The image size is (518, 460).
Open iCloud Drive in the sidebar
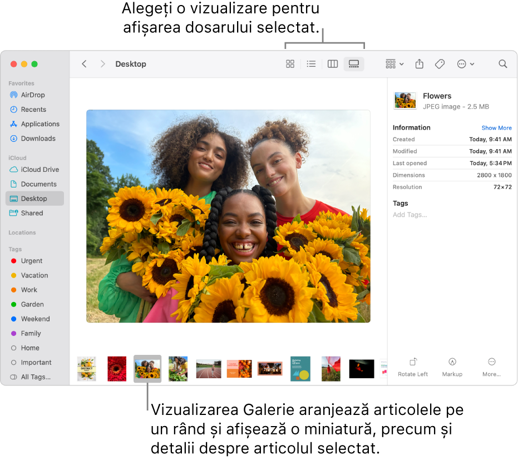tap(34, 170)
